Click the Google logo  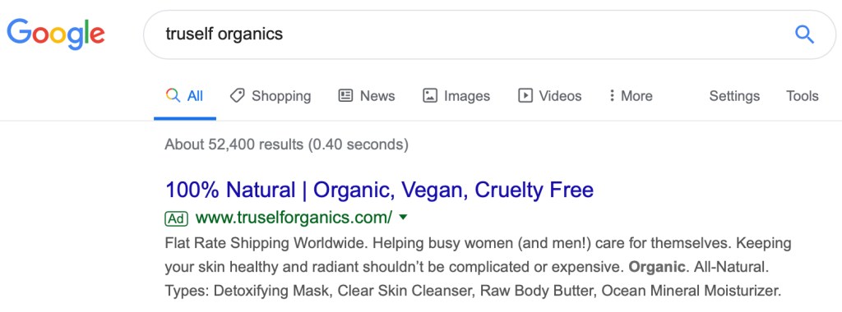(x=56, y=34)
